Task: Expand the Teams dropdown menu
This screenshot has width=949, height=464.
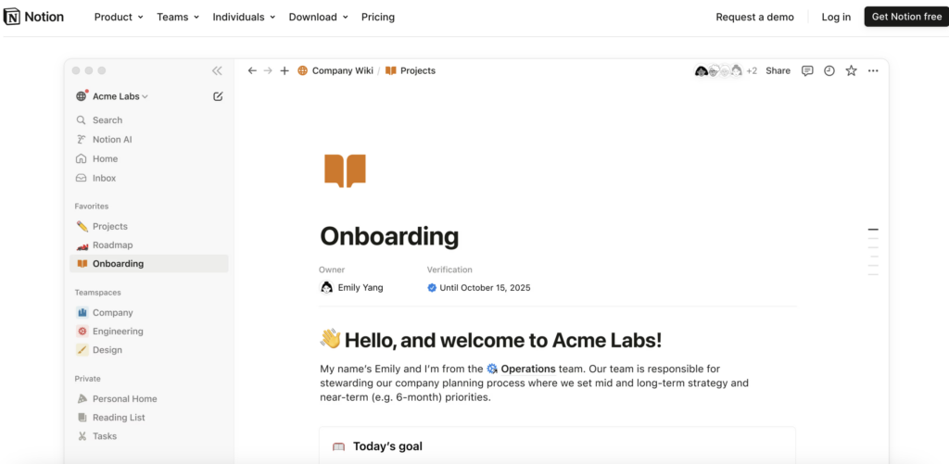Action: [178, 17]
